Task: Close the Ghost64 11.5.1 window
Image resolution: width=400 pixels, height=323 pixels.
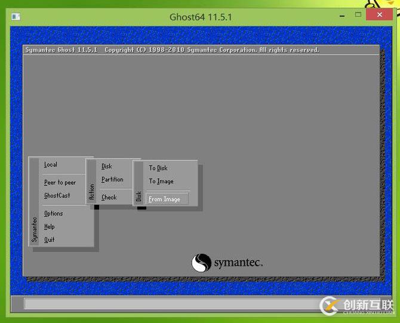Action: click(x=379, y=14)
